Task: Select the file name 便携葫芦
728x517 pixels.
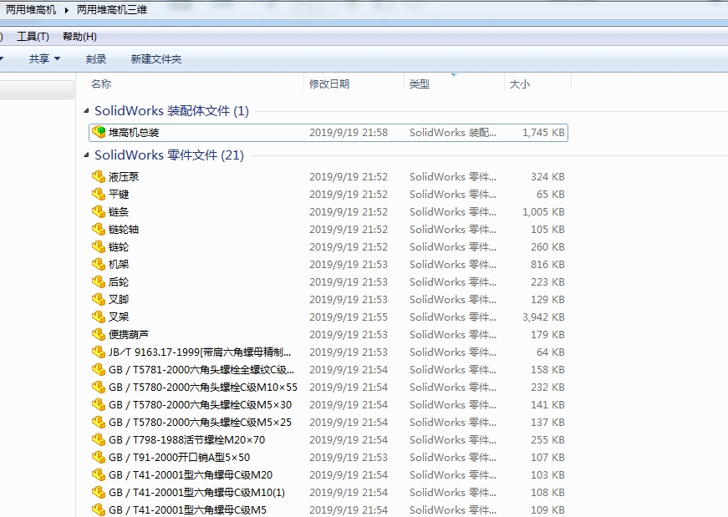Action: (x=129, y=335)
